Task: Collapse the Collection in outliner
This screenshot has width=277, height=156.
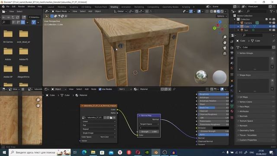Action: (235, 19)
